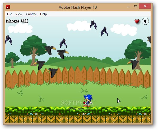Viewport: 158px width, 130px height.
Task: Click the Adobe Flash Player logo icon
Action: pyautogui.click(x=8, y=7)
